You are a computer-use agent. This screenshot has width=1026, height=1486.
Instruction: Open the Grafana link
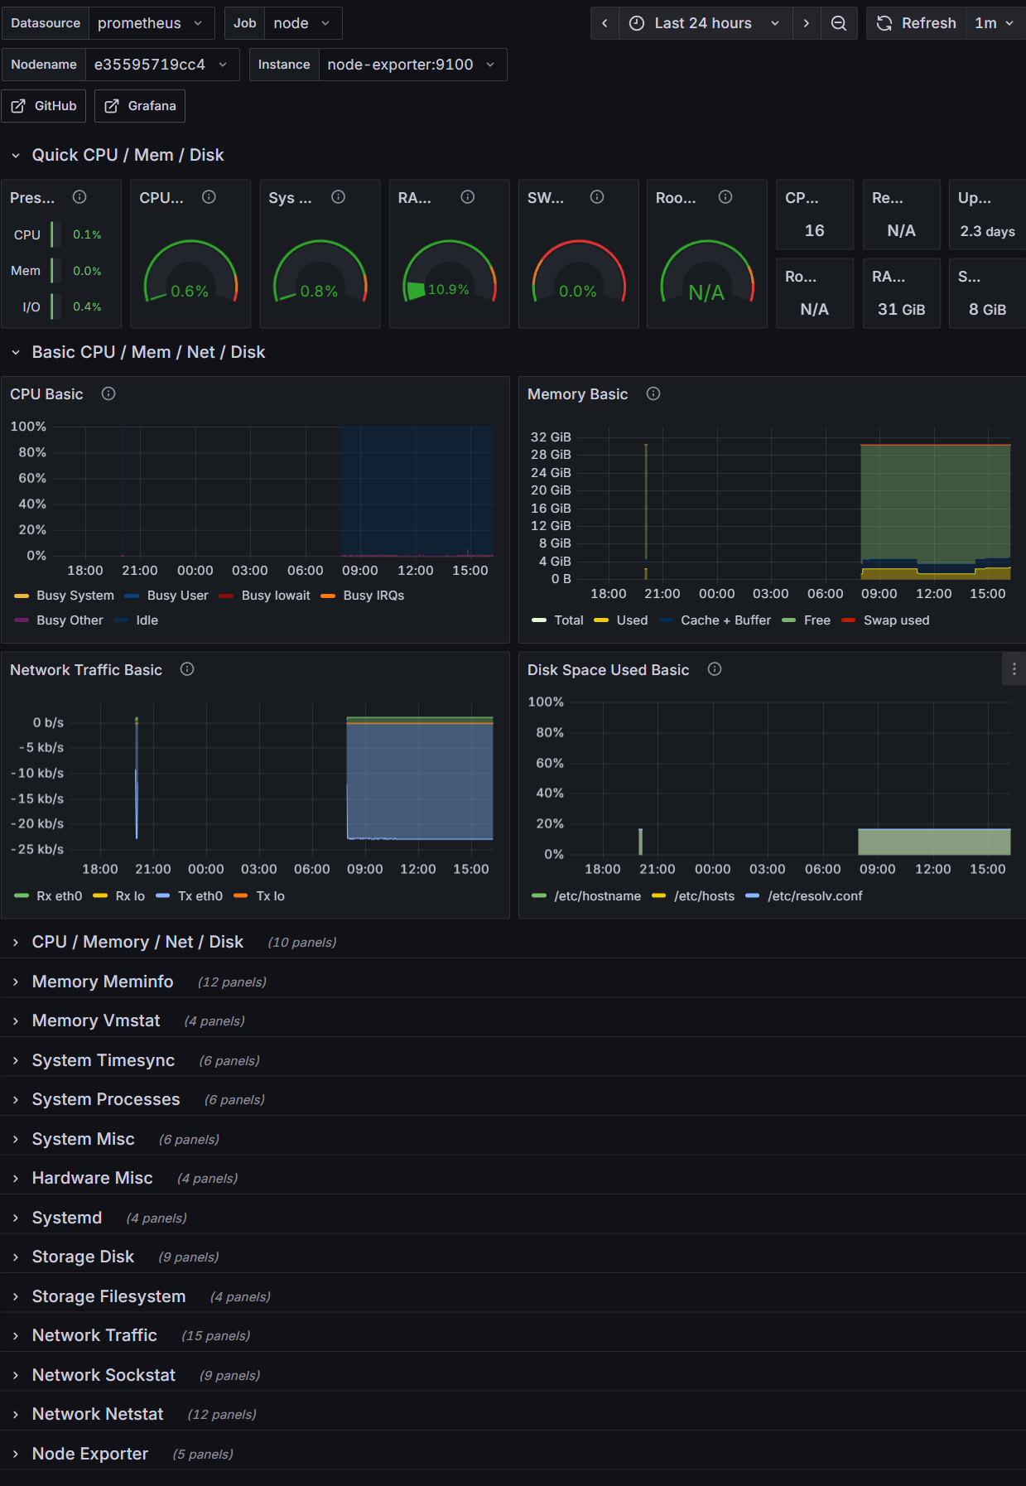pyautogui.click(x=140, y=106)
